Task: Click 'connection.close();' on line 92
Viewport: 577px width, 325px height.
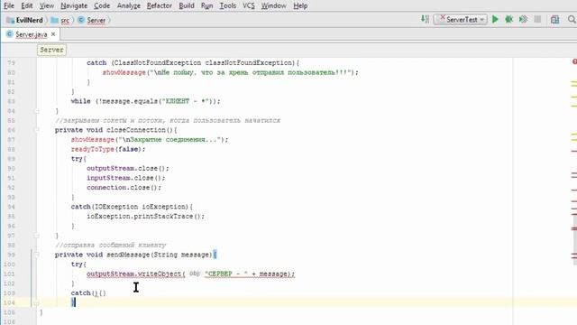Action: [x=124, y=188]
